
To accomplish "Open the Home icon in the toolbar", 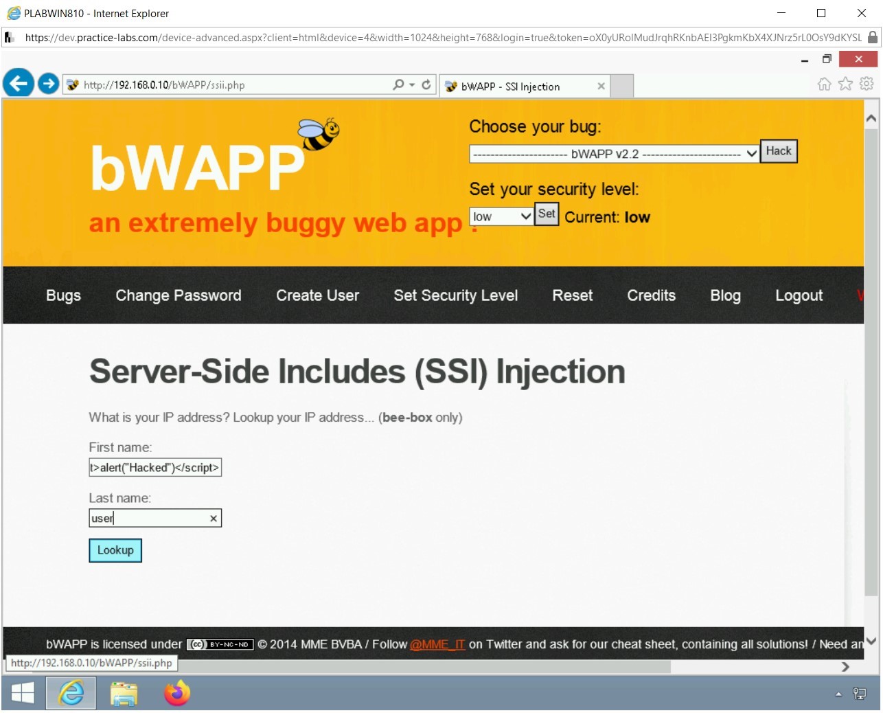I will coord(823,83).
